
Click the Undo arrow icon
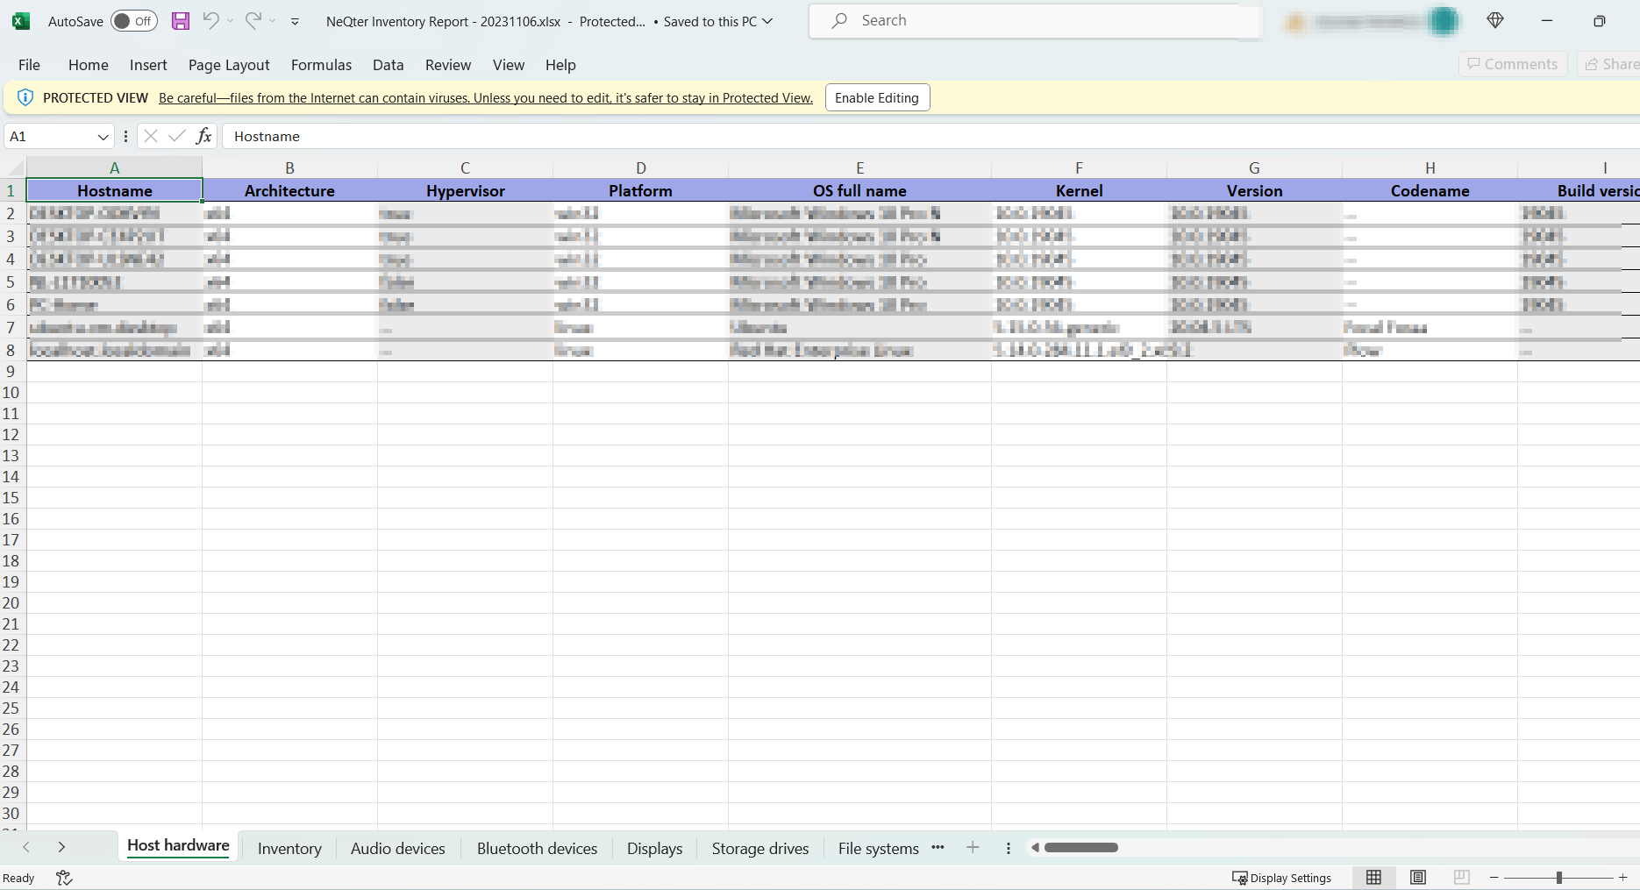click(x=210, y=20)
